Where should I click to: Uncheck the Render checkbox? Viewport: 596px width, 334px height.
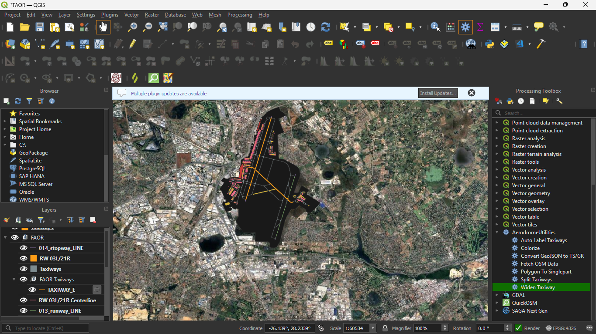tap(518, 328)
